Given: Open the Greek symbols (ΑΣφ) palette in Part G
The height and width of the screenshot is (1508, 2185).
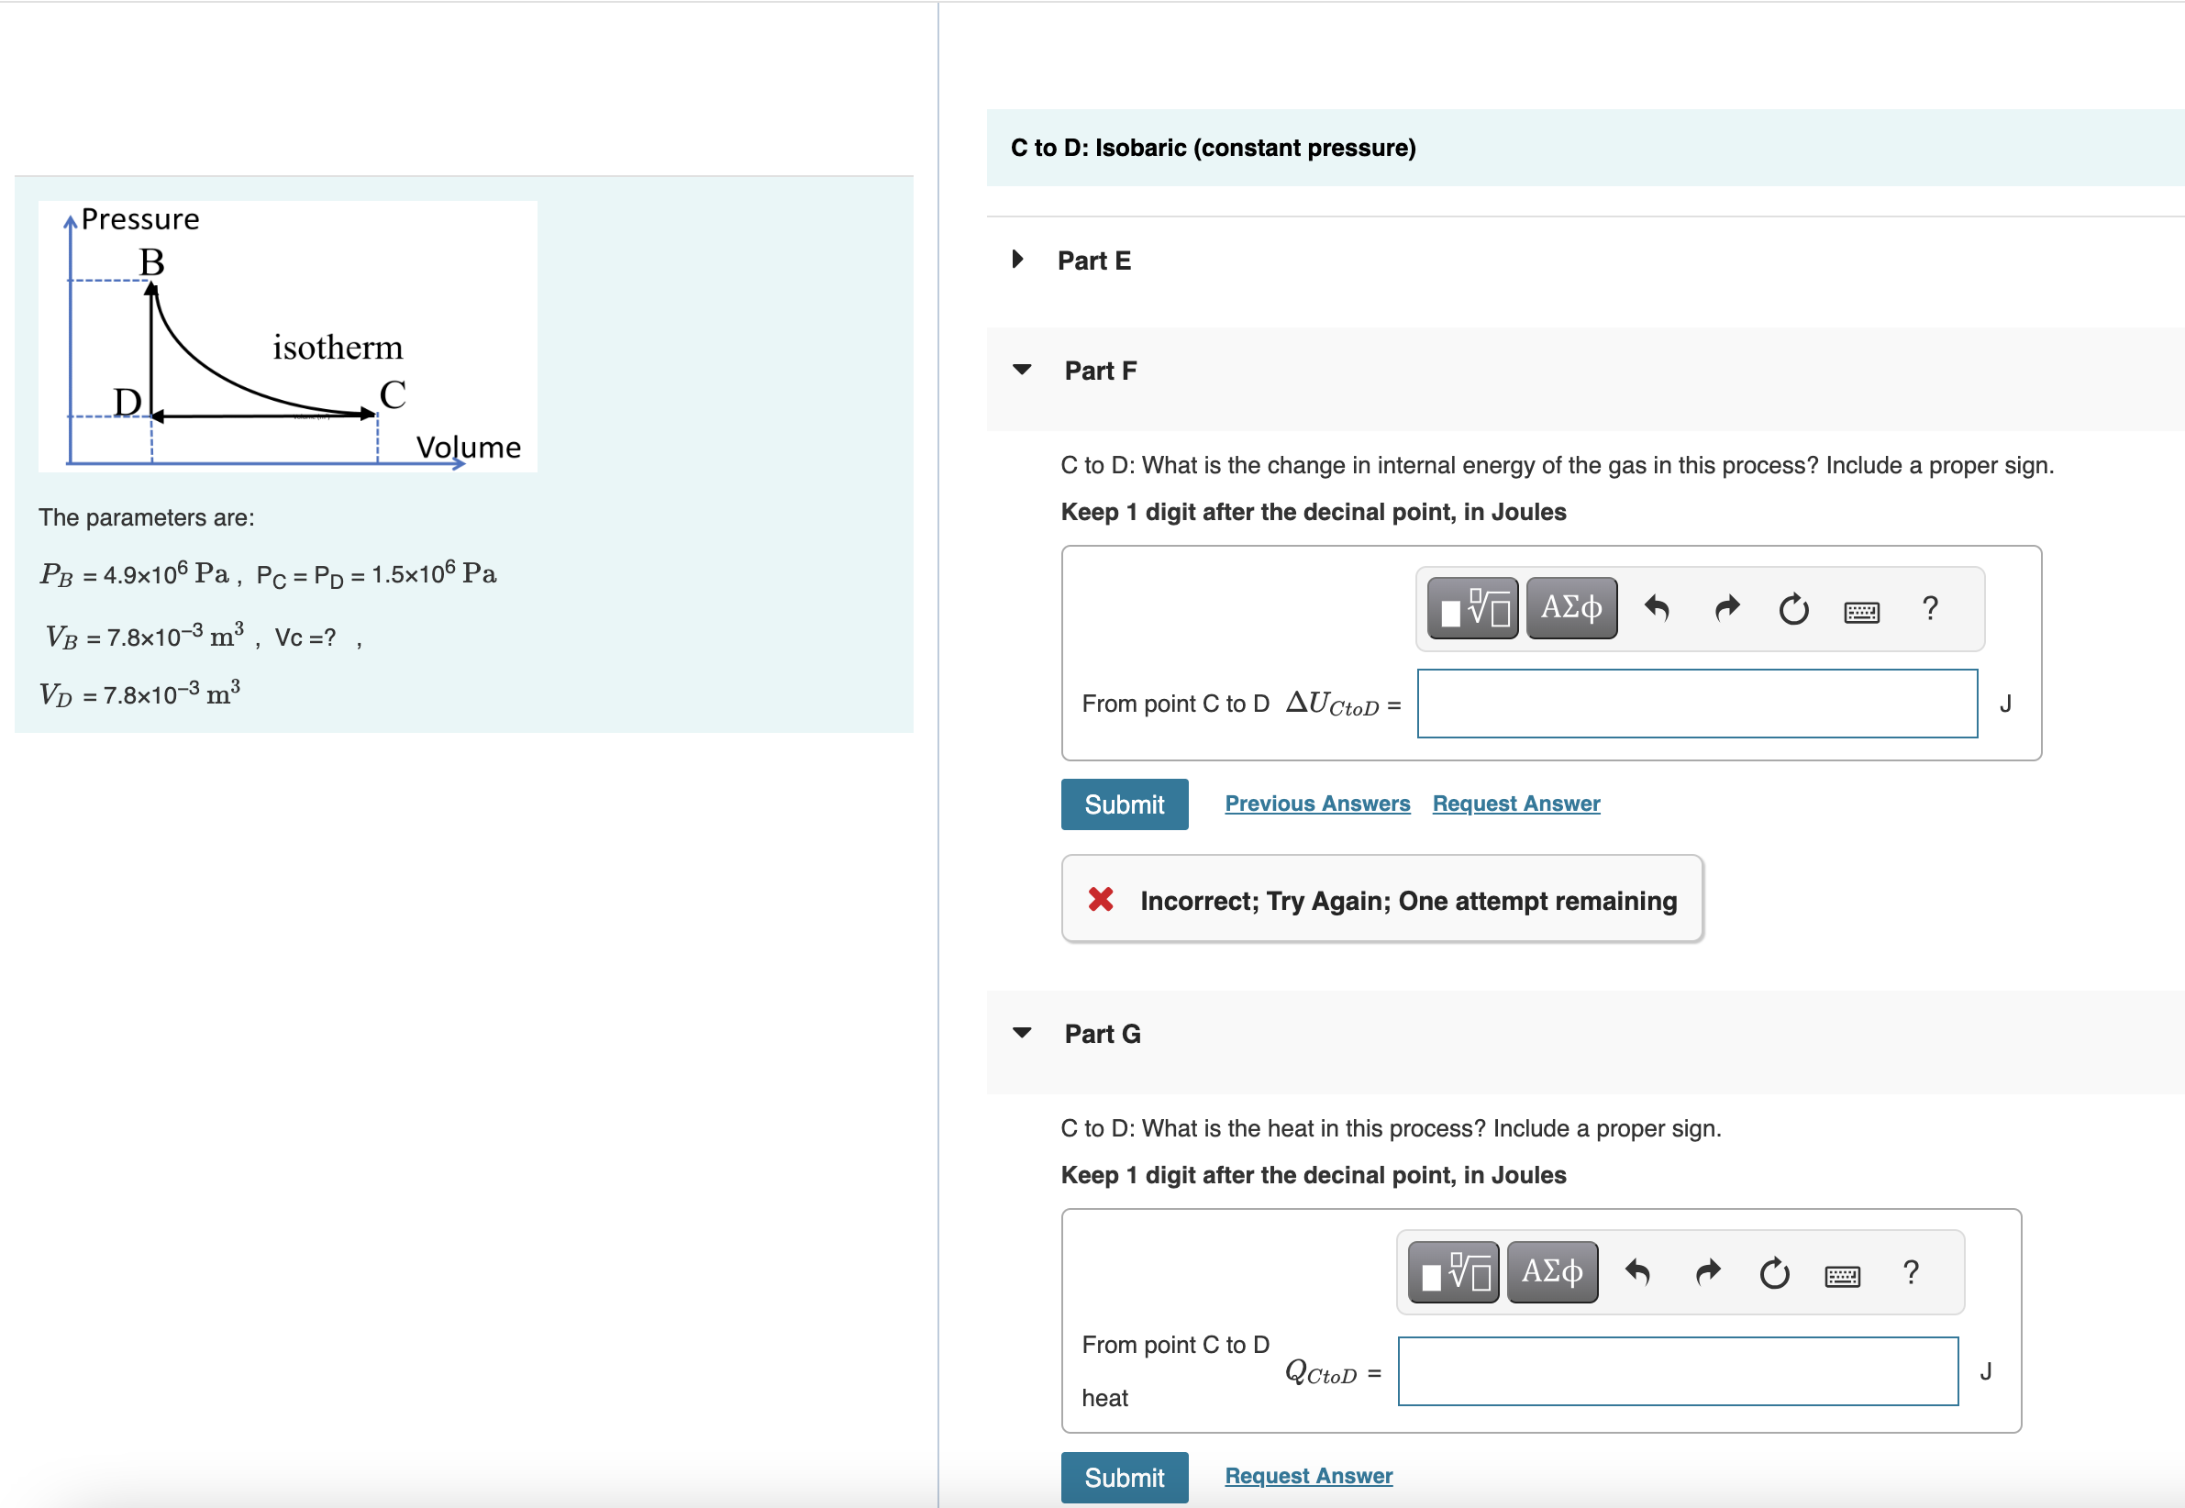Looking at the screenshot, I should tap(1551, 1270).
